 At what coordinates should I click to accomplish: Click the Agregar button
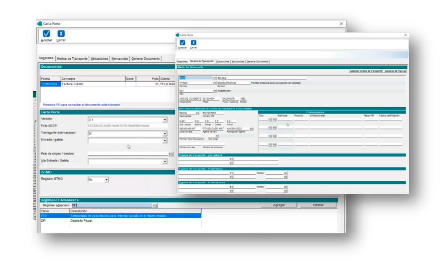[279, 205]
